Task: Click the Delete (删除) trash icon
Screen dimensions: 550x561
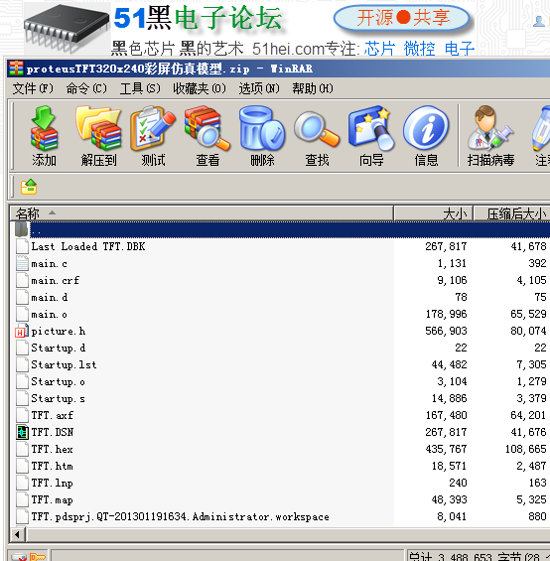Action: tap(262, 136)
